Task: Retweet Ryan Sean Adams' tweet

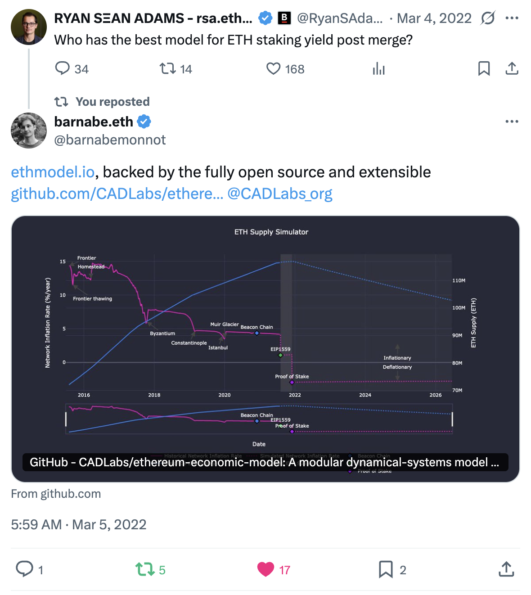Action: [168, 68]
